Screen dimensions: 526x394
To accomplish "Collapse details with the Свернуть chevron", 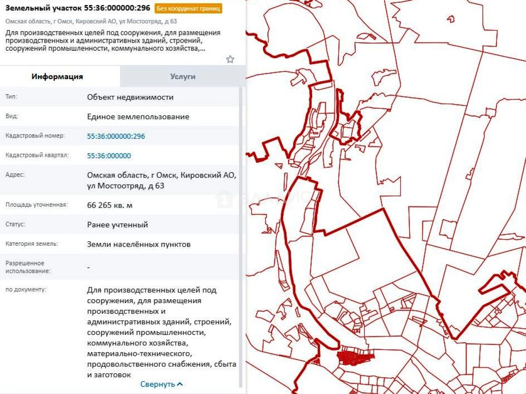I will [161, 384].
